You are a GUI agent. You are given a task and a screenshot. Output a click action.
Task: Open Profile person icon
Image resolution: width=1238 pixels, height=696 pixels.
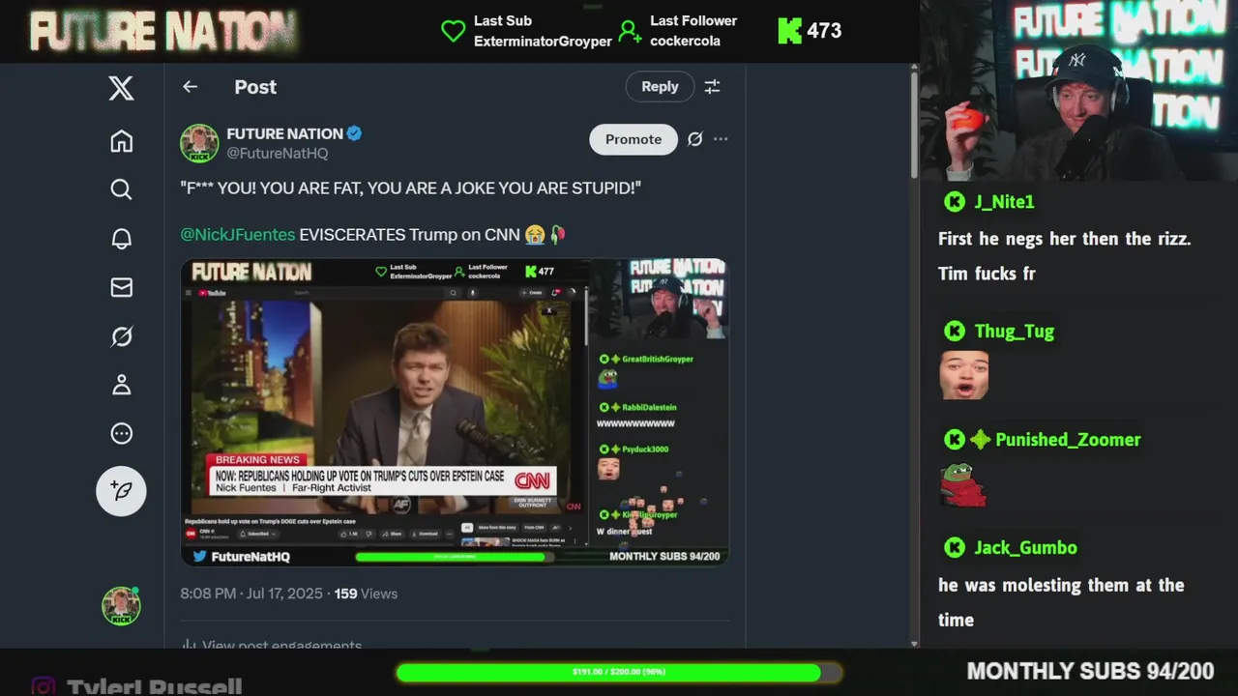click(121, 385)
